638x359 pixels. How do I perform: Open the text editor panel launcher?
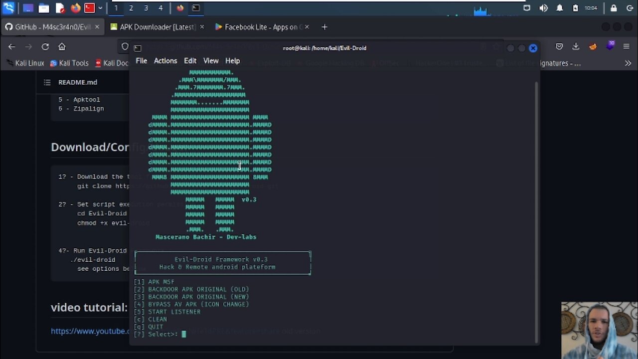[60, 8]
